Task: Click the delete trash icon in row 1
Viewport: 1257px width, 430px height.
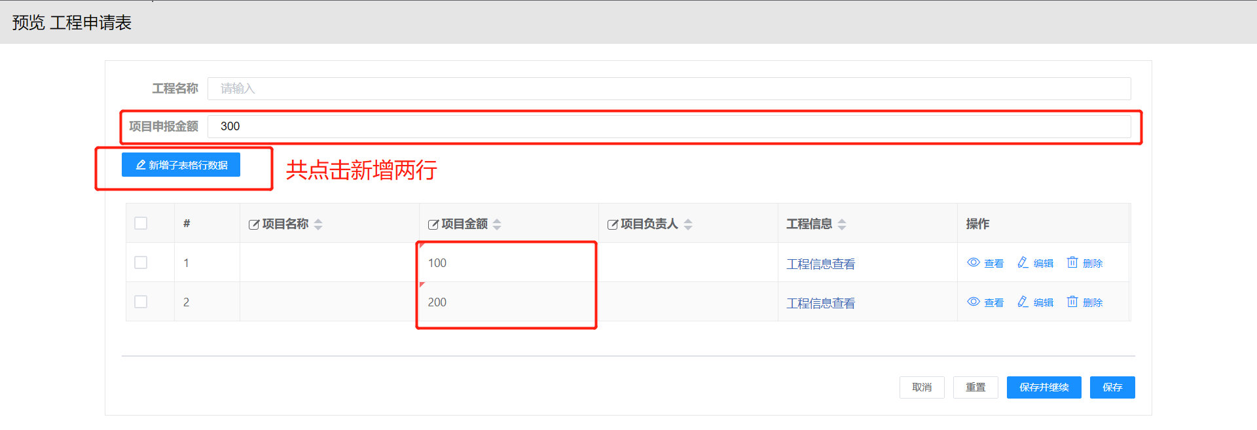Action: [1072, 262]
